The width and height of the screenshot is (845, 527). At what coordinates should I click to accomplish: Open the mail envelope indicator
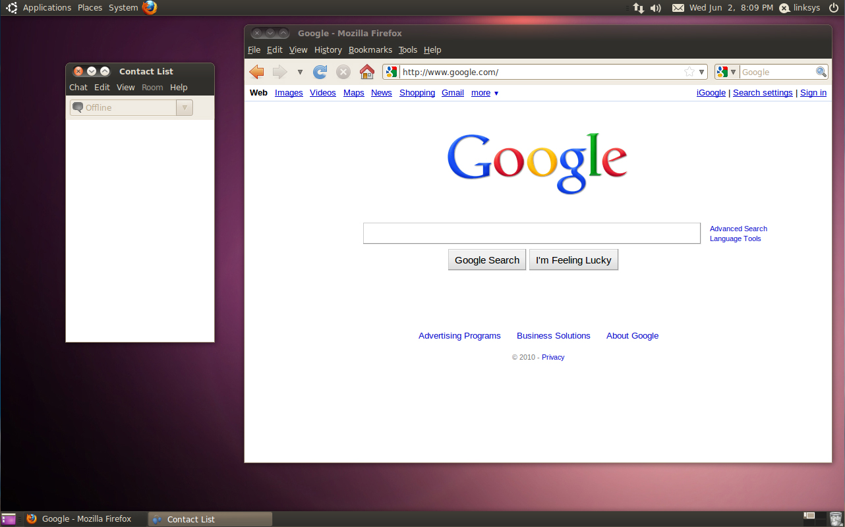678,8
